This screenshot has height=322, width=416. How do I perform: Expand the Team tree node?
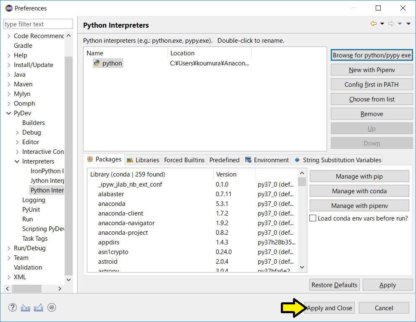click(9, 258)
